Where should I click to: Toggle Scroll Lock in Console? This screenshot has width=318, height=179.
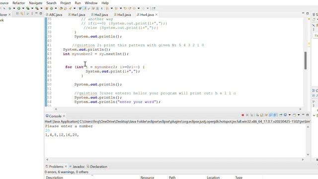[x=262, y=115]
